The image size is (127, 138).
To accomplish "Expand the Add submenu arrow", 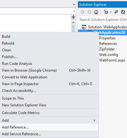I will [95, 120].
